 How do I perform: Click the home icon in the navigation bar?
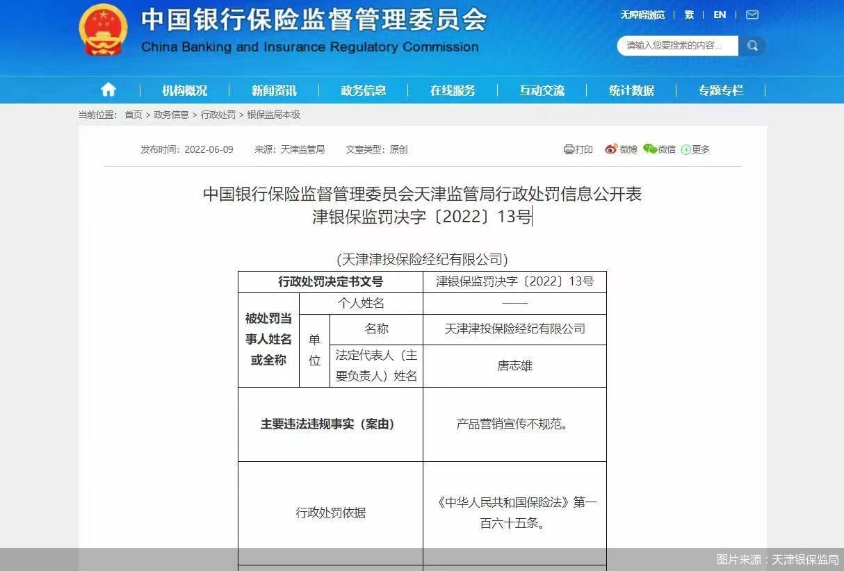pos(108,90)
